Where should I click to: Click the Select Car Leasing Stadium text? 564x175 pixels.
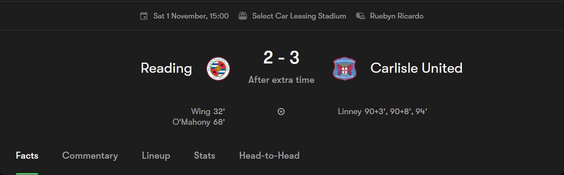point(299,16)
